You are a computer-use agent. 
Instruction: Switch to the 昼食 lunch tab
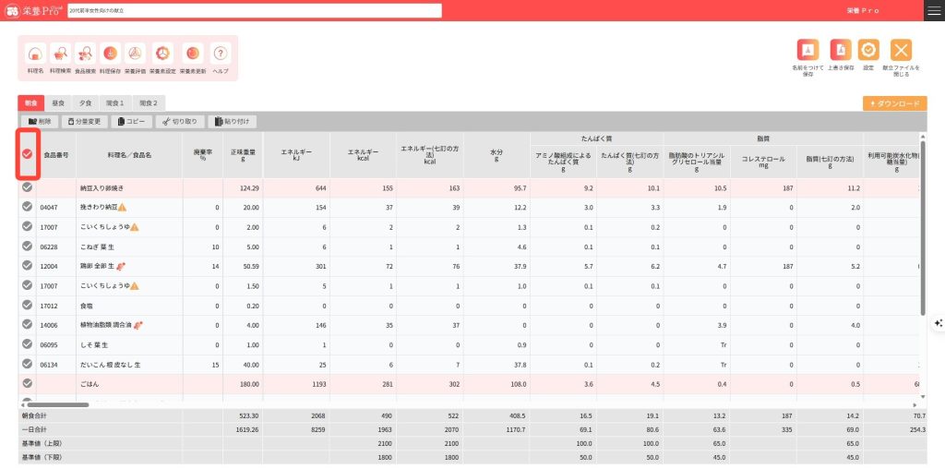click(58, 103)
